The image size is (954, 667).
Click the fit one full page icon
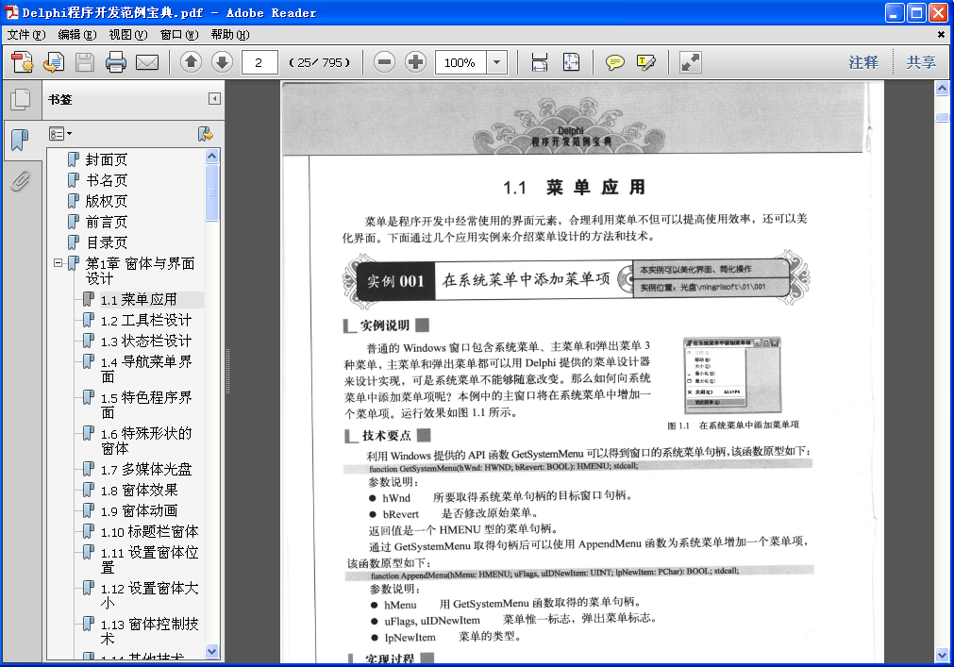(x=571, y=62)
